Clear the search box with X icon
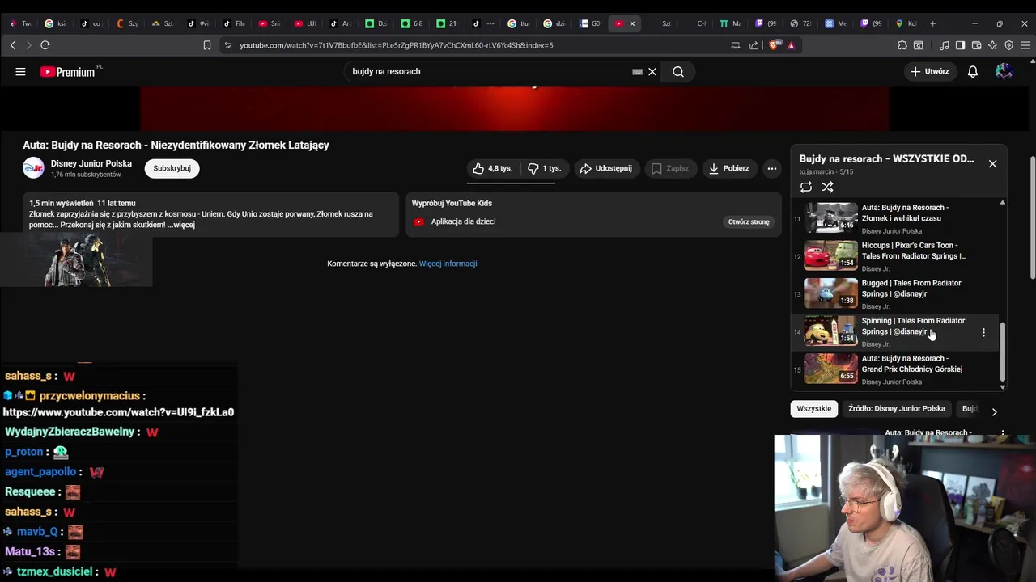Viewport: 1036px width, 582px height. point(652,71)
